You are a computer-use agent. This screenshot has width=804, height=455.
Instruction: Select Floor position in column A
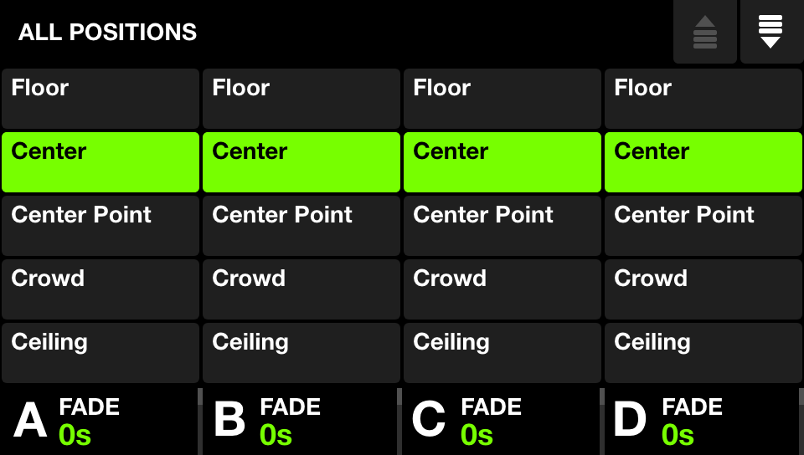click(100, 99)
